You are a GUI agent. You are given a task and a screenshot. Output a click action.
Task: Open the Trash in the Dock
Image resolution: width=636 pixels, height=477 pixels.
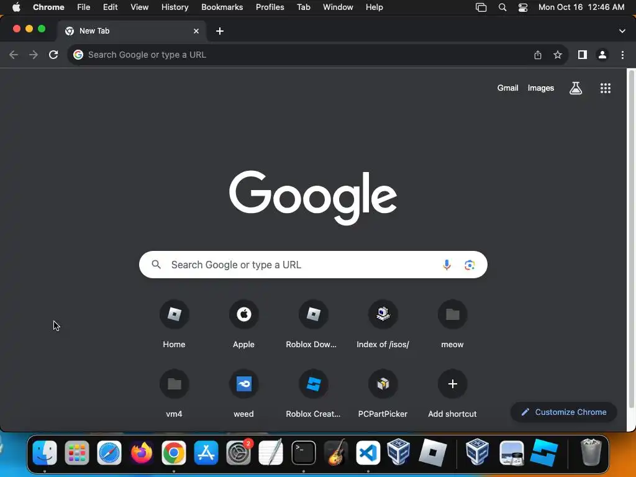[591, 452]
